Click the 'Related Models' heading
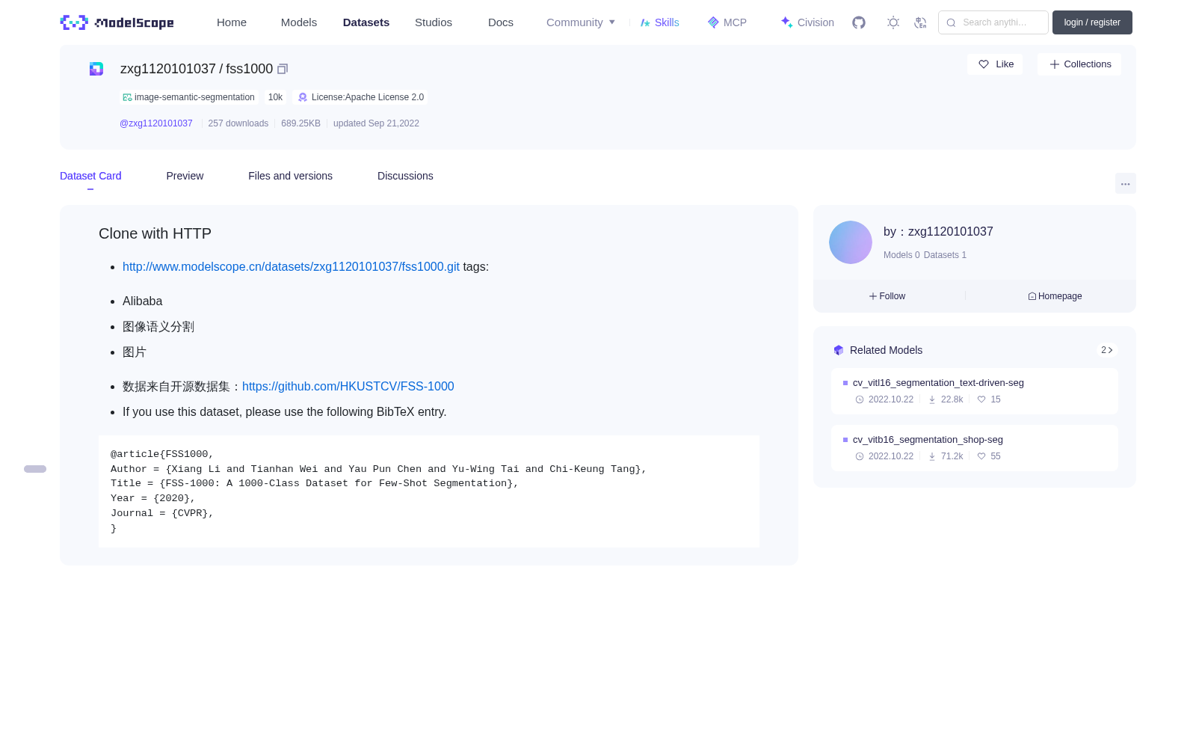Viewport: 1196px width, 748px height. point(886,350)
